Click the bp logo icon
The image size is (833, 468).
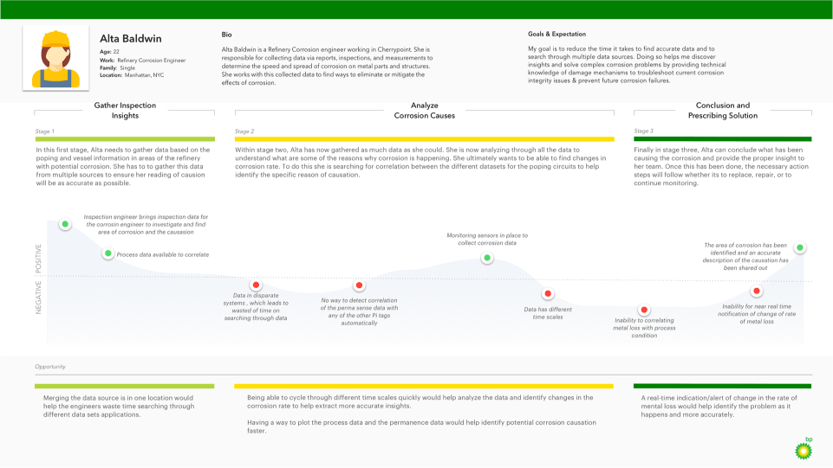click(x=804, y=448)
